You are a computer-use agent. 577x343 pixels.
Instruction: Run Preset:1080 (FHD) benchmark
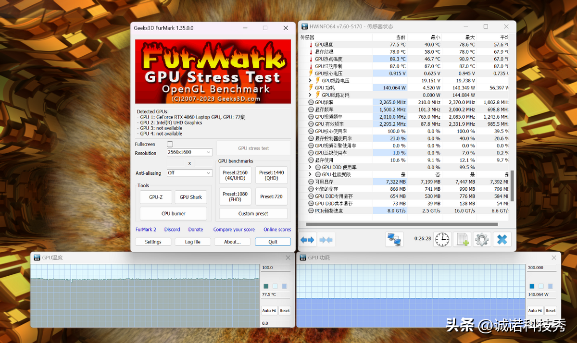235,196
